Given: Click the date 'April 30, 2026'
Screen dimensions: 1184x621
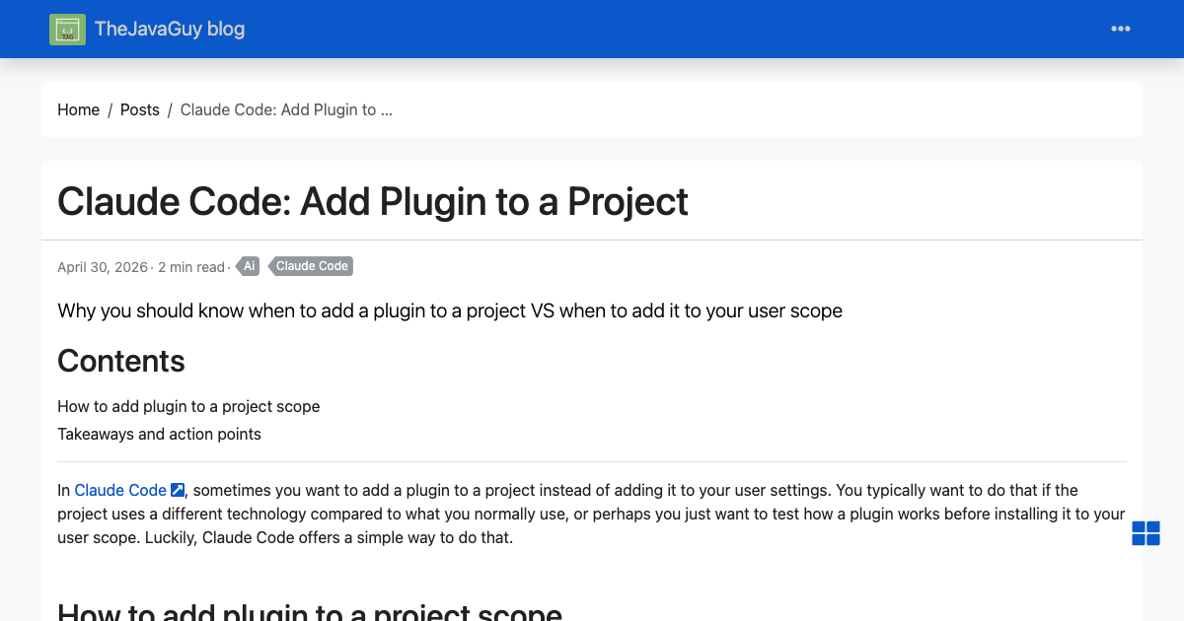Looking at the screenshot, I should 103,267.
